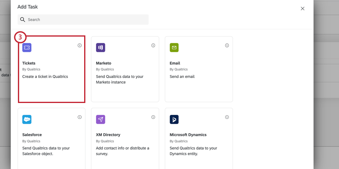The image size is (339, 169).
Task: Click 'Add contact info or distribute a survey' text
Action: point(122,151)
